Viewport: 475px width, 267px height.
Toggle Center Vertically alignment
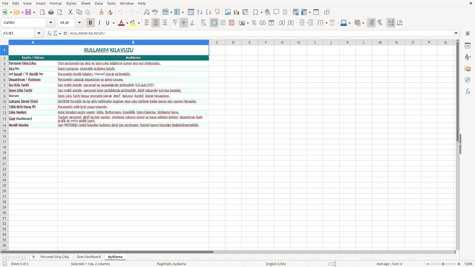tap(184, 23)
